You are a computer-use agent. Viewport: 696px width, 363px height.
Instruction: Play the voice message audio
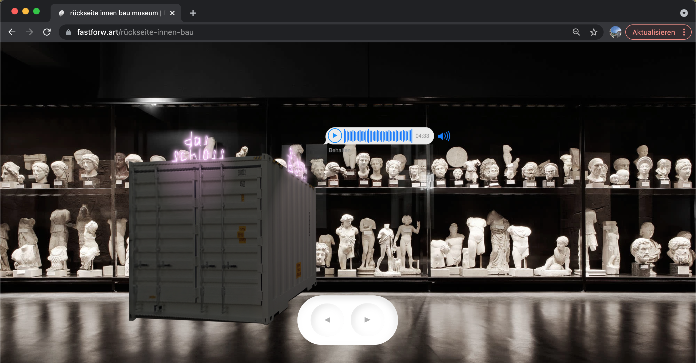(x=335, y=136)
